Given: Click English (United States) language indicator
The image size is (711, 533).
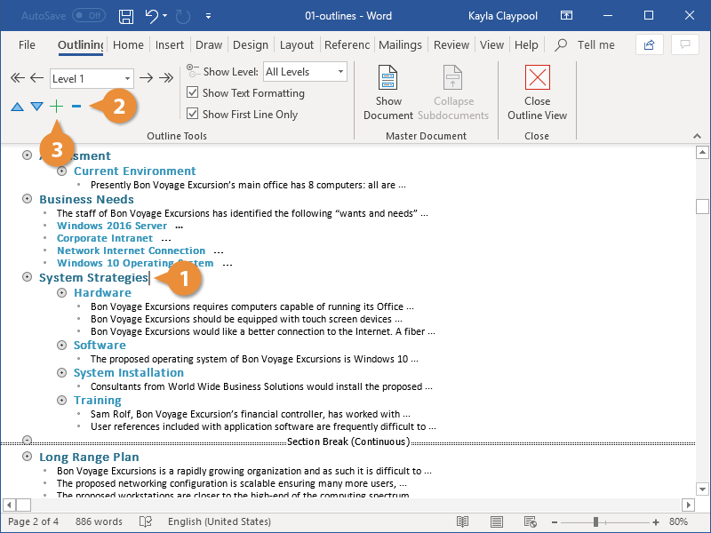Looking at the screenshot, I should point(220,521).
